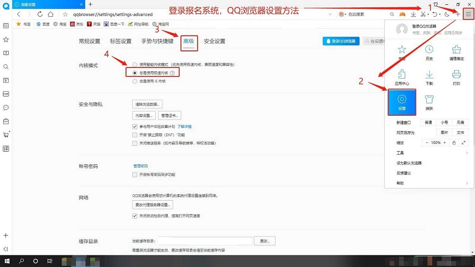Switch to 高级 tab
Screen dimensions: 475x267
(189, 41)
